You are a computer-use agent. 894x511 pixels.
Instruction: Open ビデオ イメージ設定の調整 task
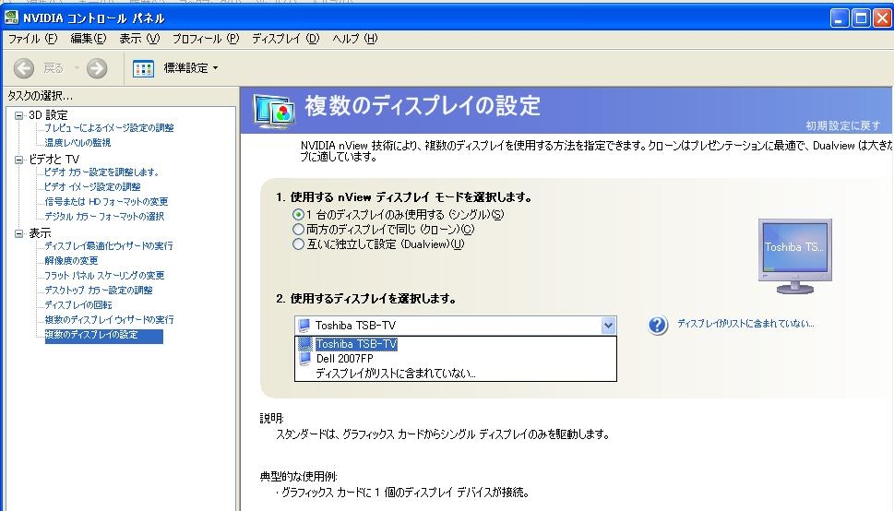point(92,187)
